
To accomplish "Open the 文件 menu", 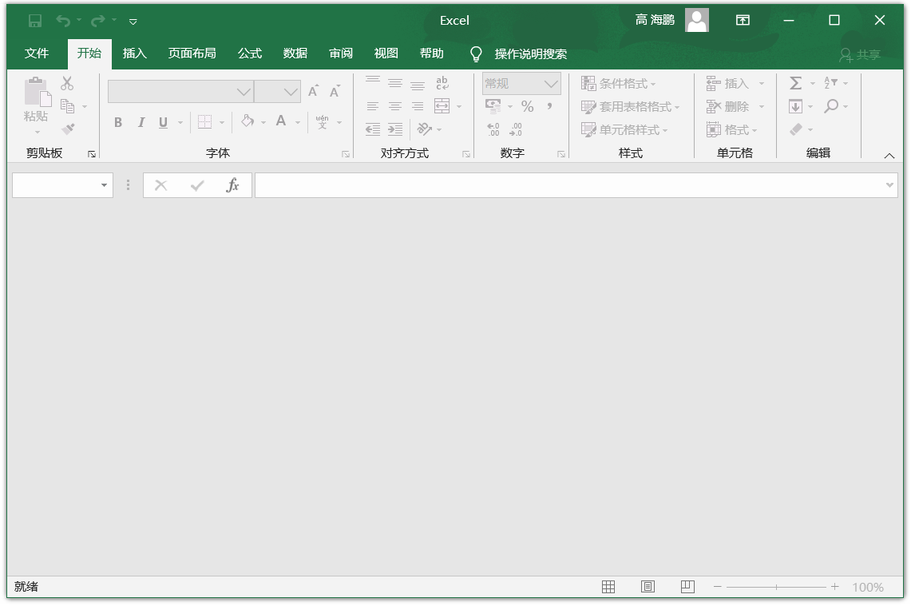I will pos(37,53).
